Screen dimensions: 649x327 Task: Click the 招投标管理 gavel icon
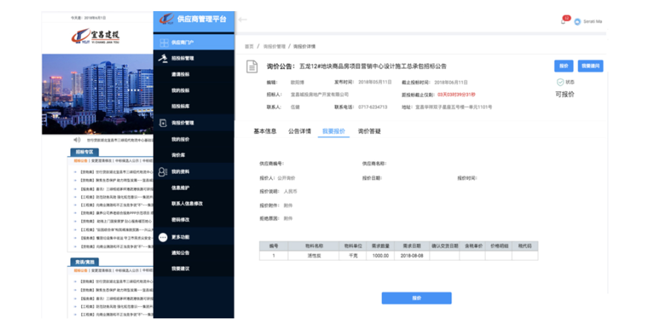click(163, 58)
